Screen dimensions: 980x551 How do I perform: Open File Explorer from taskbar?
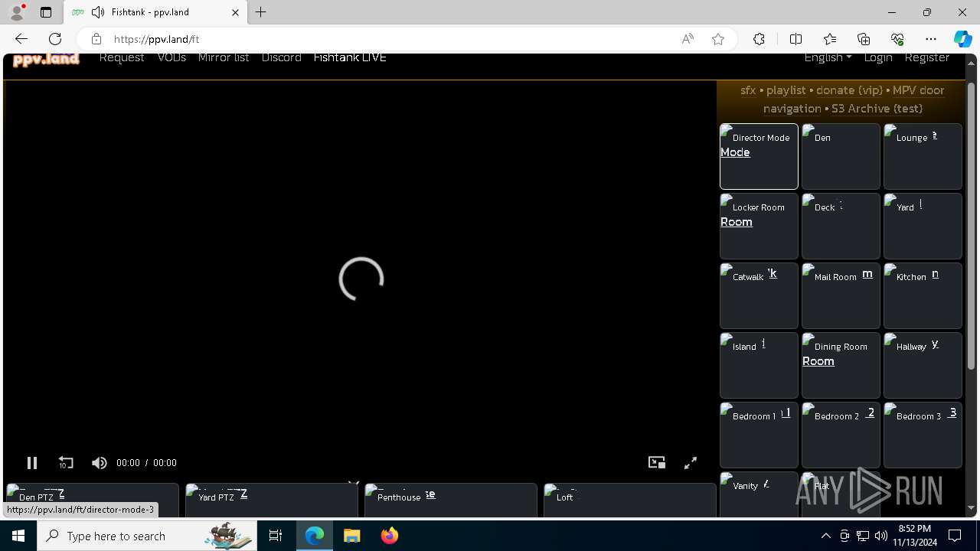pos(351,536)
